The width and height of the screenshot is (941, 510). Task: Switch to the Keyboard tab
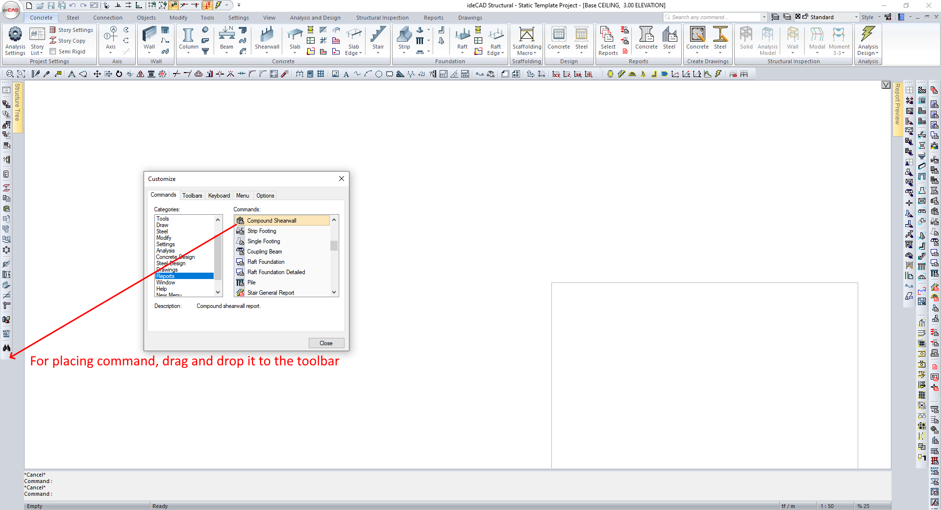(219, 196)
